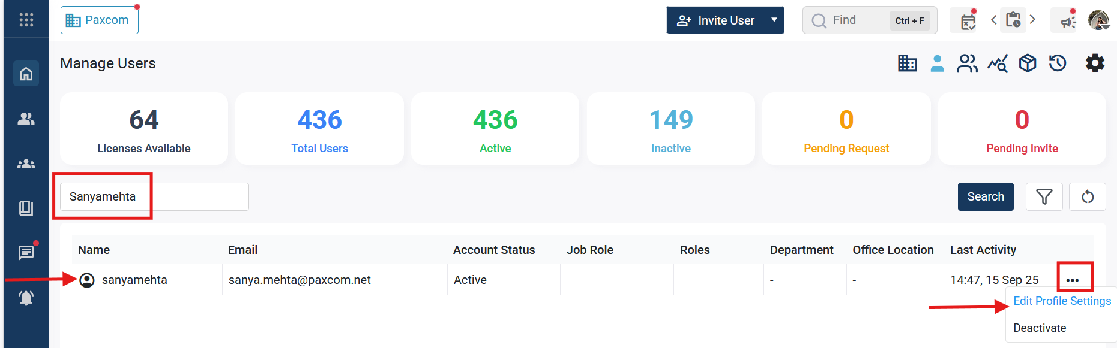Open the profile avatar menu
The image size is (1117, 348).
pyautogui.click(x=1098, y=20)
